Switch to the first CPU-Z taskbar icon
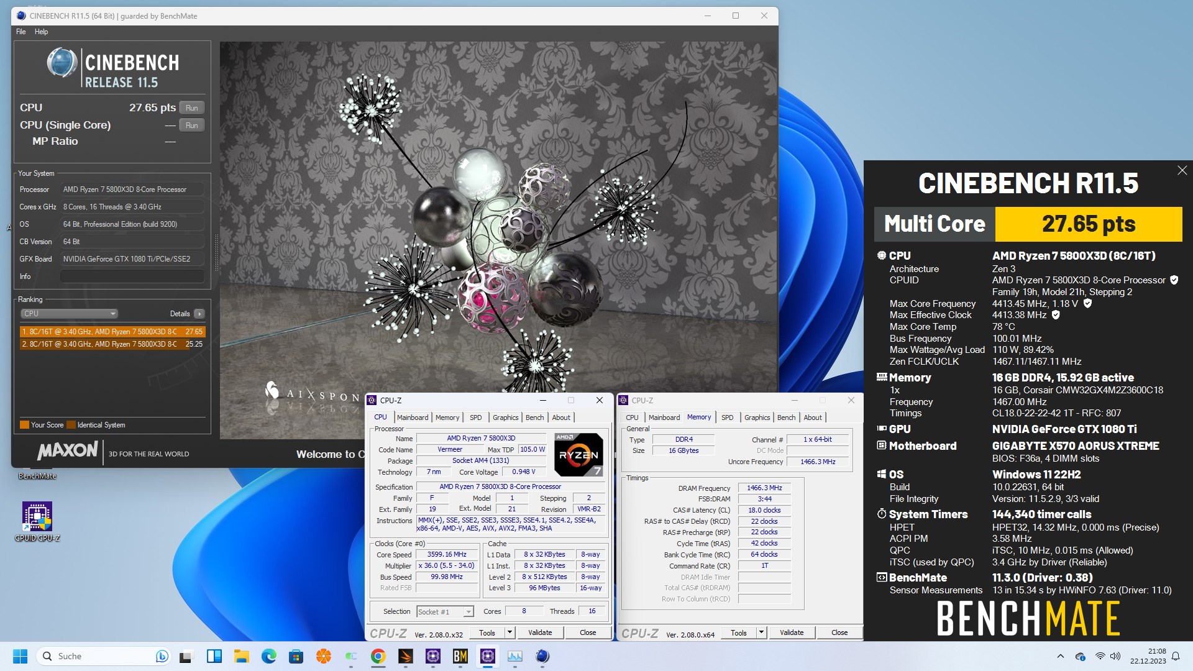Screen dimensions: 1193x671 [433, 656]
